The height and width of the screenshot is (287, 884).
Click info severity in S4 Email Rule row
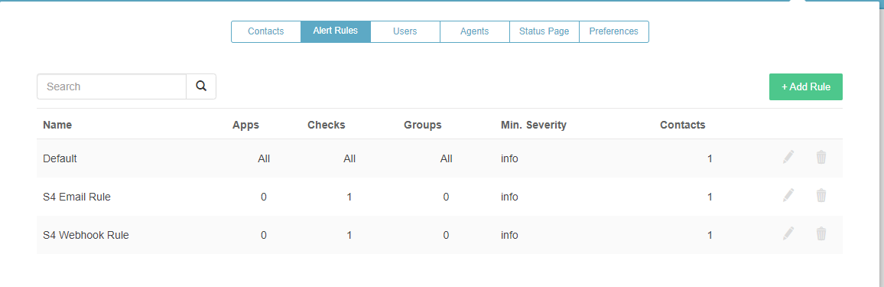(x=509, y=197)
